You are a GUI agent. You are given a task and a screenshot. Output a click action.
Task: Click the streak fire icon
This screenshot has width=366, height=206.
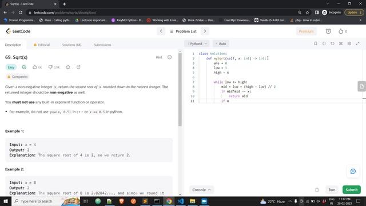coord(341,31)
